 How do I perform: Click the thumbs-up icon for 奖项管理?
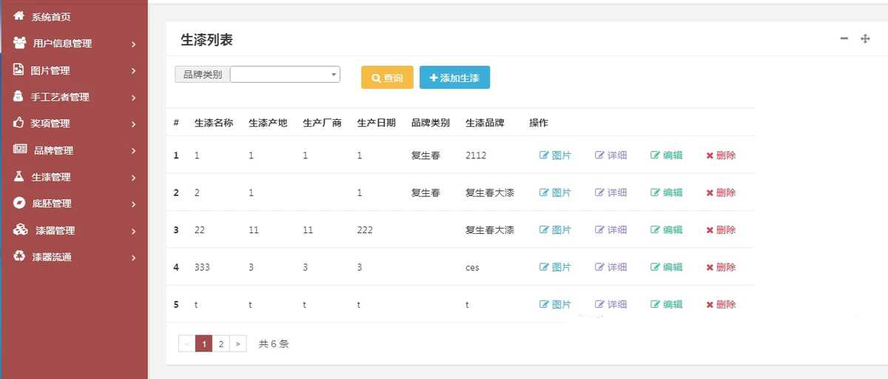point(19,123)
